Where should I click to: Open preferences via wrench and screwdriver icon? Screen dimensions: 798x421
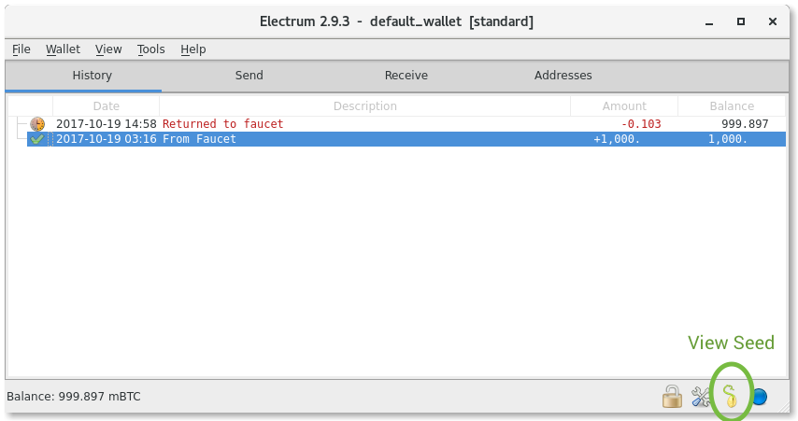pyautogui.click(x=701, y=397)
